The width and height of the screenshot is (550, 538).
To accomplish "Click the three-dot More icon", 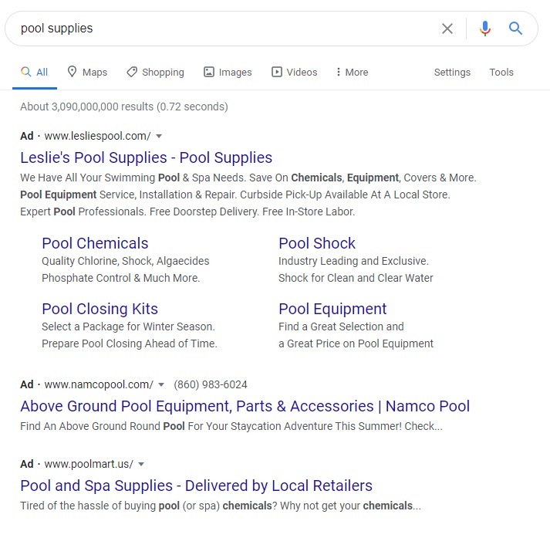I will [x=338, y=72].
